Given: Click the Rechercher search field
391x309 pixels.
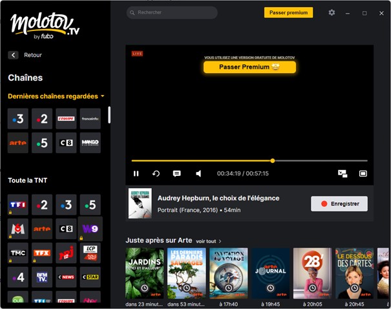Looking at the screenshot, I should [172, 12].
